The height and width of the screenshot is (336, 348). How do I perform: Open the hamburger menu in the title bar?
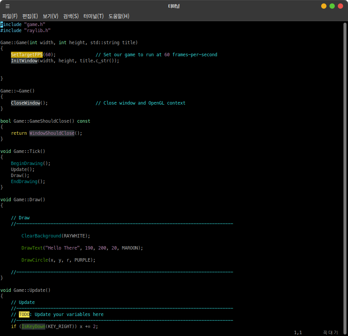click(x=8, y=6)
